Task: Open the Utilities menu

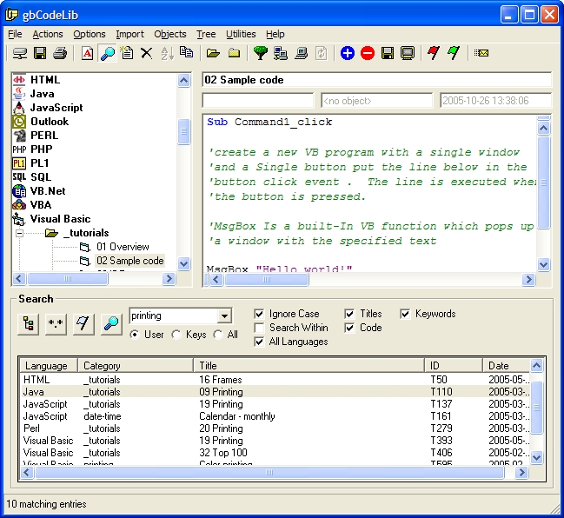Action: [x=241, y=34]
